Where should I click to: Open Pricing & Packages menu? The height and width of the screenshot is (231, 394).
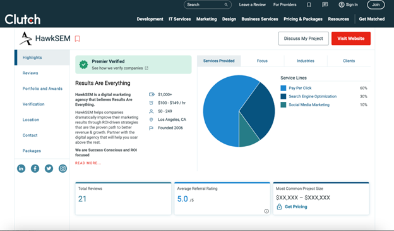point(303,19)
